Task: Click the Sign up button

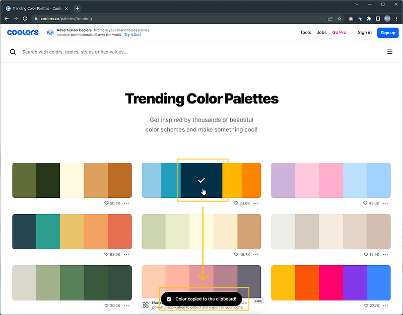Action: 388,32
